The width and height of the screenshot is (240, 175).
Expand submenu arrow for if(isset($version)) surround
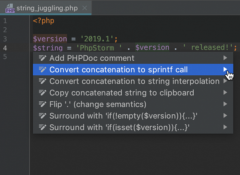point(225,128)
